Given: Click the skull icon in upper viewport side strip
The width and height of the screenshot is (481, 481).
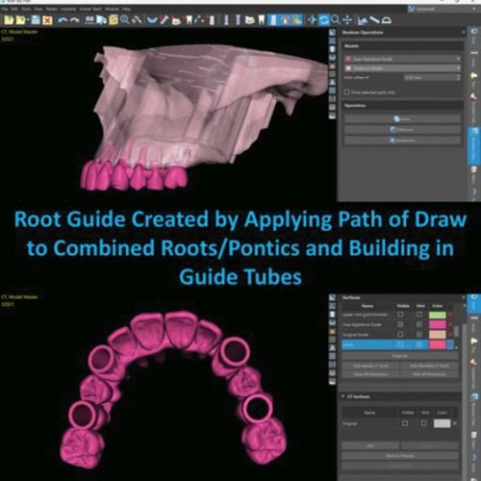Looking at the screenshot, I should coord(333,49).
